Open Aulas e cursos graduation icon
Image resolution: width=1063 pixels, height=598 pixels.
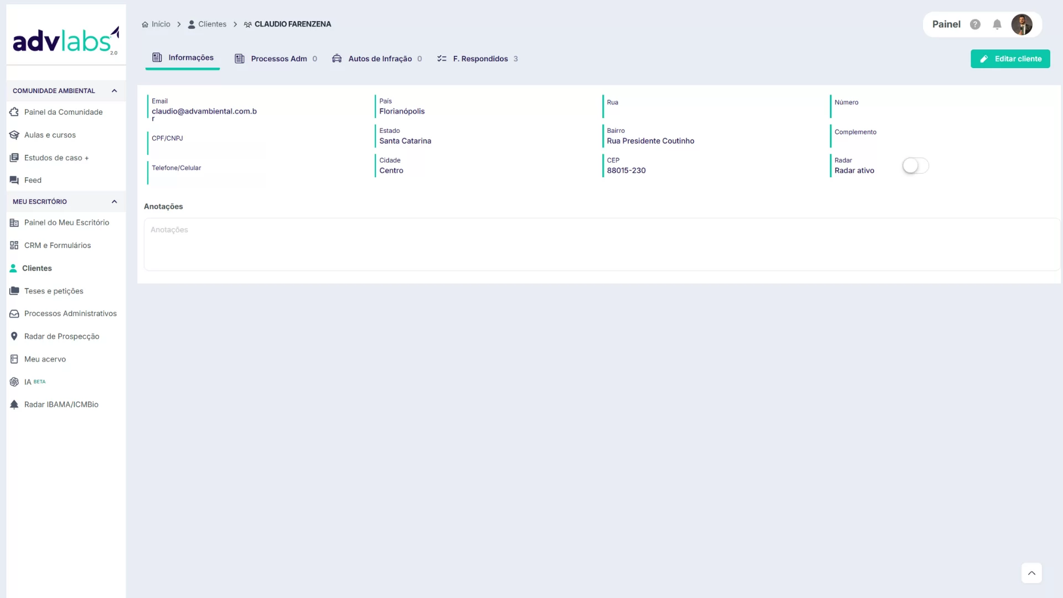(x=14, y=135)
